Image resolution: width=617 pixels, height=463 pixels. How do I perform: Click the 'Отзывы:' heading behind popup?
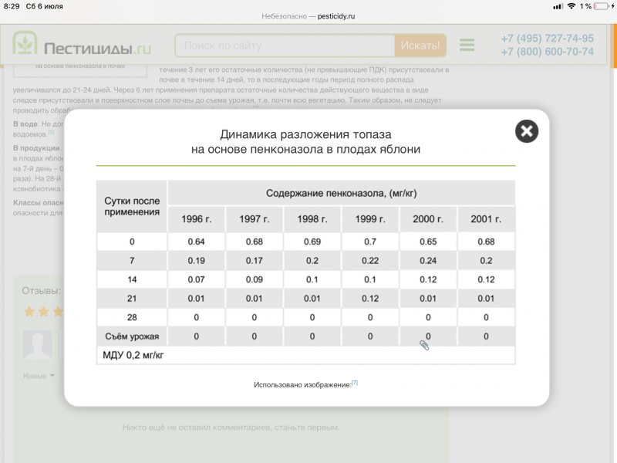[42, 291]
